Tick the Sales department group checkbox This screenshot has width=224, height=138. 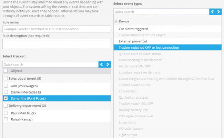point(6,78)
